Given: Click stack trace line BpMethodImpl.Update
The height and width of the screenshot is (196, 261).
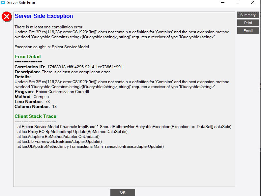Looking at the screenshot, I should coord(72,132).
